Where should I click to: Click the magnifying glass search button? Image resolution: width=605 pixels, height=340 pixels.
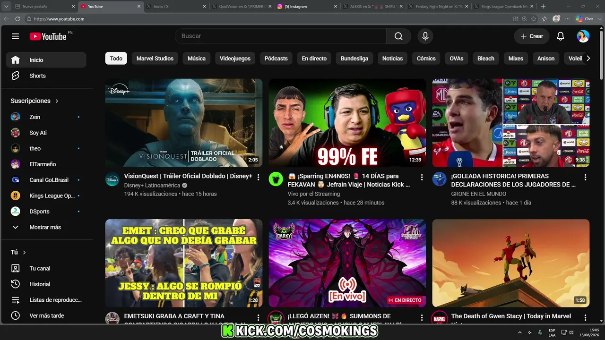pyautogui.click(x=398, y=36)
